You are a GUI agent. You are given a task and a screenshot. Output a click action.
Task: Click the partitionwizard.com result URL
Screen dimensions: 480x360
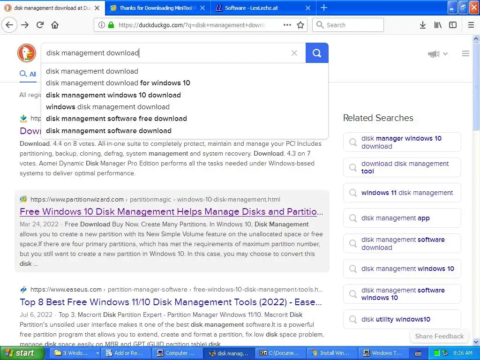[155, 200]
